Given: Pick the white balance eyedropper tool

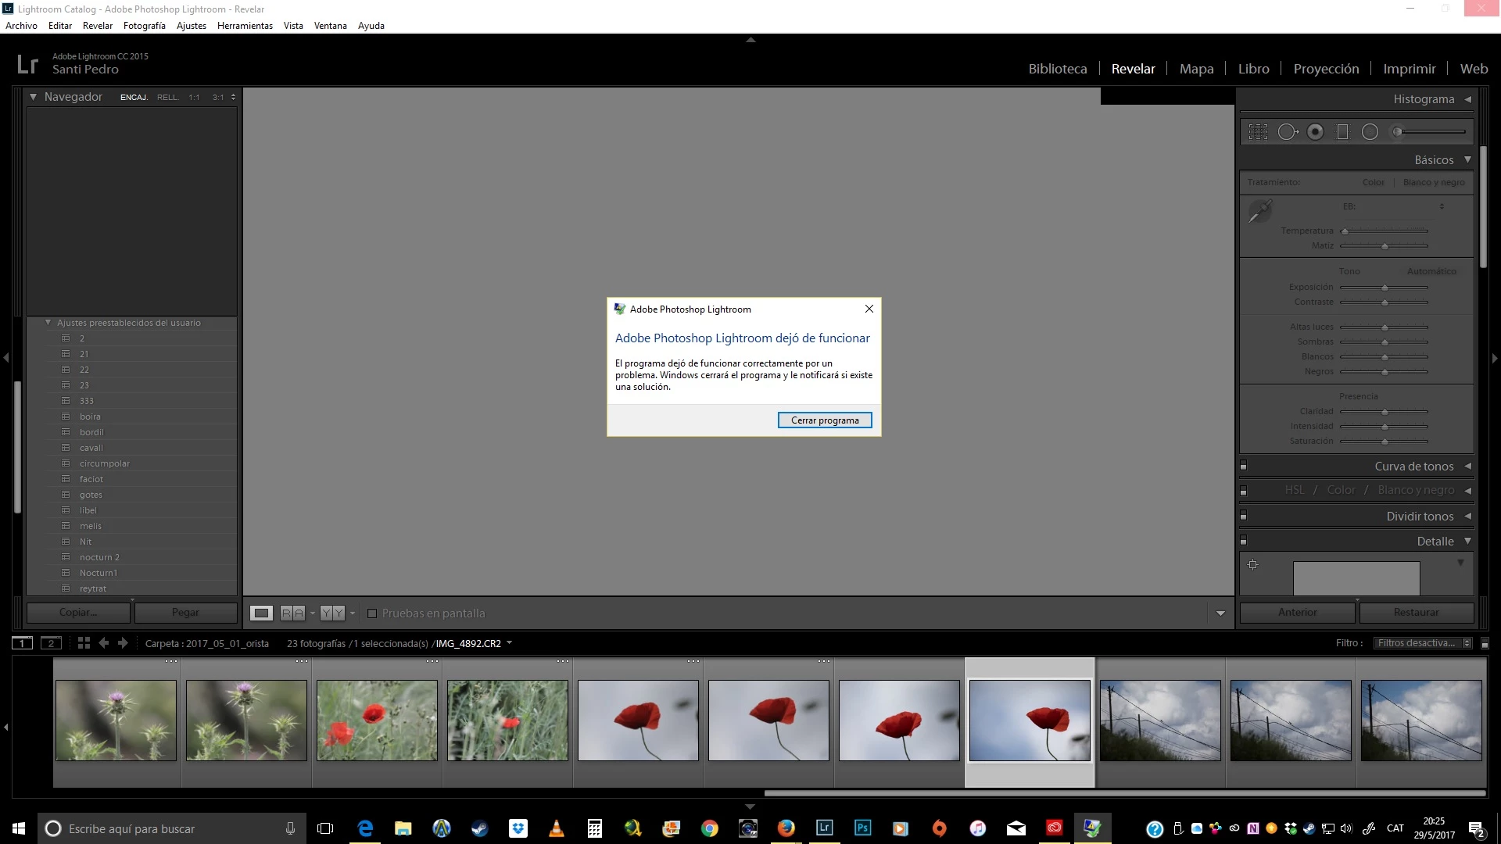Looking at the screenshot, I should (1259, 211).
